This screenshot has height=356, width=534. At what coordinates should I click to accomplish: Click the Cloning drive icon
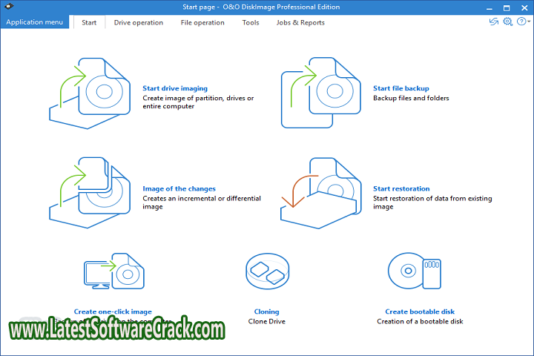(267, 271)
